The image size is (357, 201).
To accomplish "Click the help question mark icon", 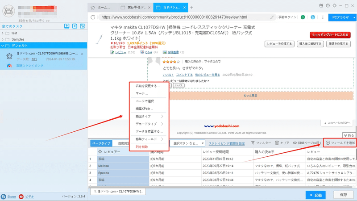I will tap(328, 6).
